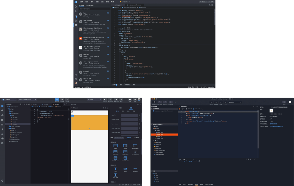Viewport: 294px width, 186px height.
Task: Open the 打开DEF应用 link
Action: (x=273, y=124)
